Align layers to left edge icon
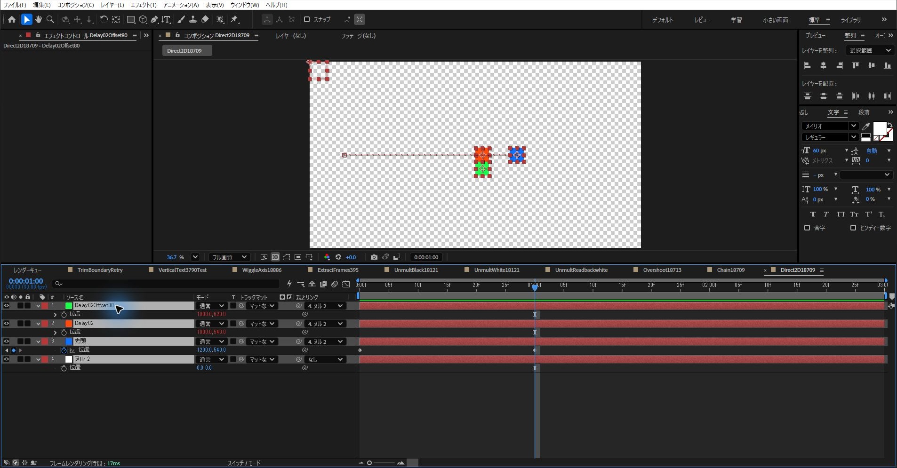This screenshot has width=897, height=468. (x=808, y=65)
